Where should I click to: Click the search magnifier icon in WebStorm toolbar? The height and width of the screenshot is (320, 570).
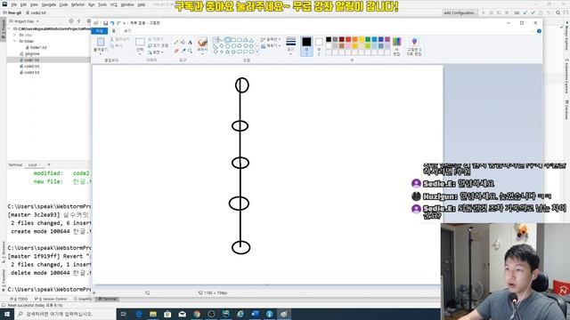558,12
